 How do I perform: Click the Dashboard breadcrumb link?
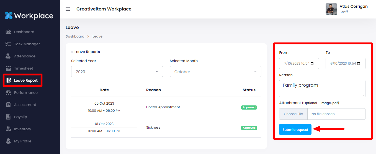75,36
